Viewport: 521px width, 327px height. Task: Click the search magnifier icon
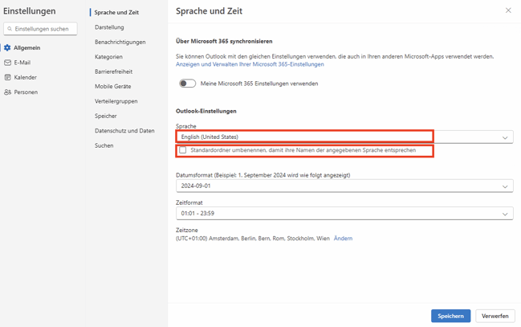pos(10,29)
